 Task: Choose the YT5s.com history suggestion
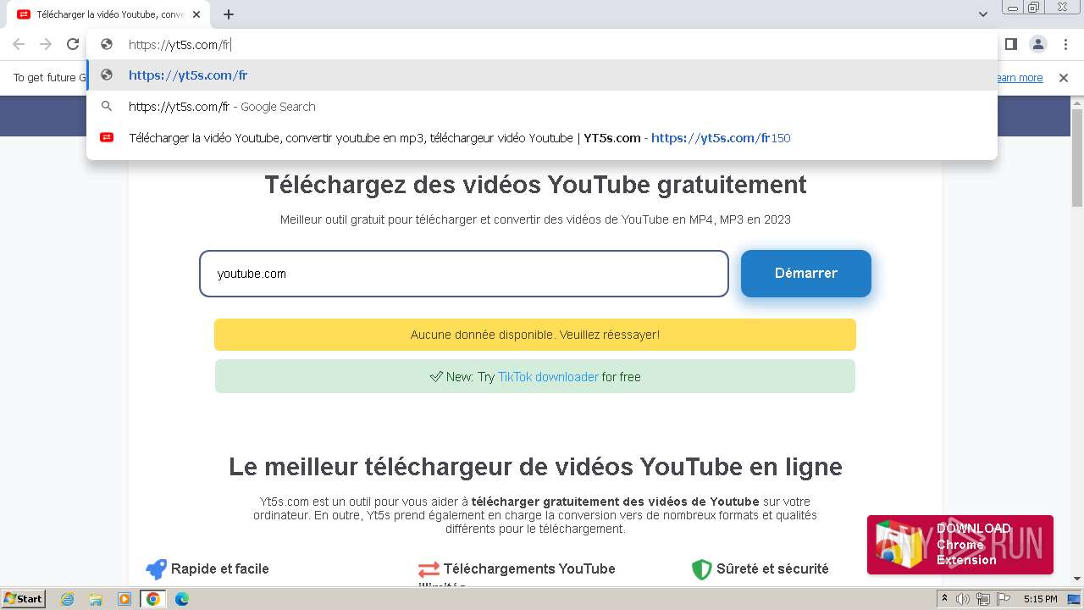pos(542,138)
